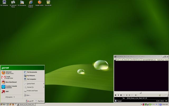Click the seek bar thumb in player
169x106 pixels.
click(140, 92)
